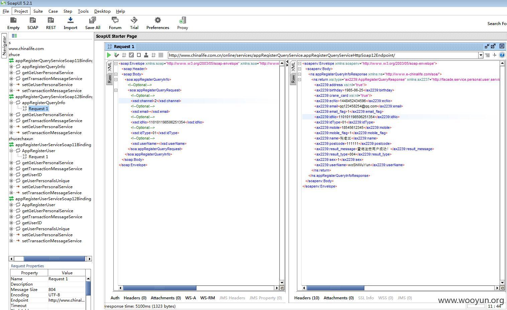Click the request editor's horizontal scrollbar thumb
507x310 pixels.
(160, 288)
